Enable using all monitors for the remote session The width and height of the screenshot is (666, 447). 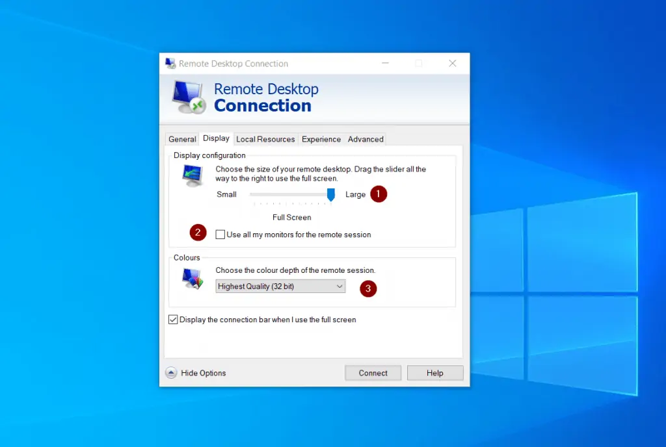click(220, 235)
